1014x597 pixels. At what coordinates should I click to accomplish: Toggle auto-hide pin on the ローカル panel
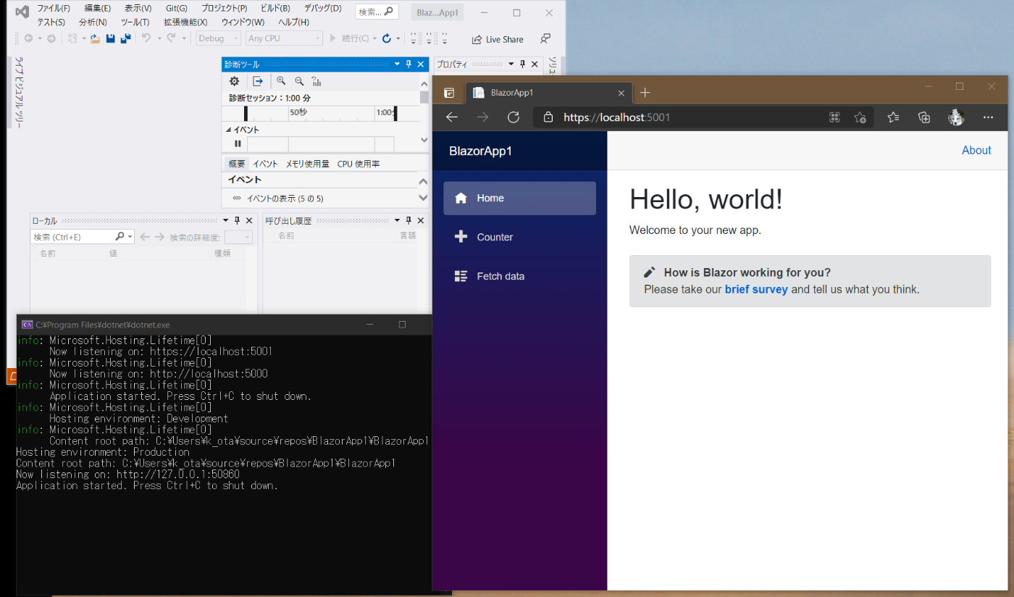pos(237,220)
